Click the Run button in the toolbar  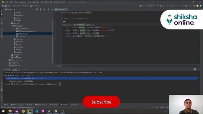point(157,6)
